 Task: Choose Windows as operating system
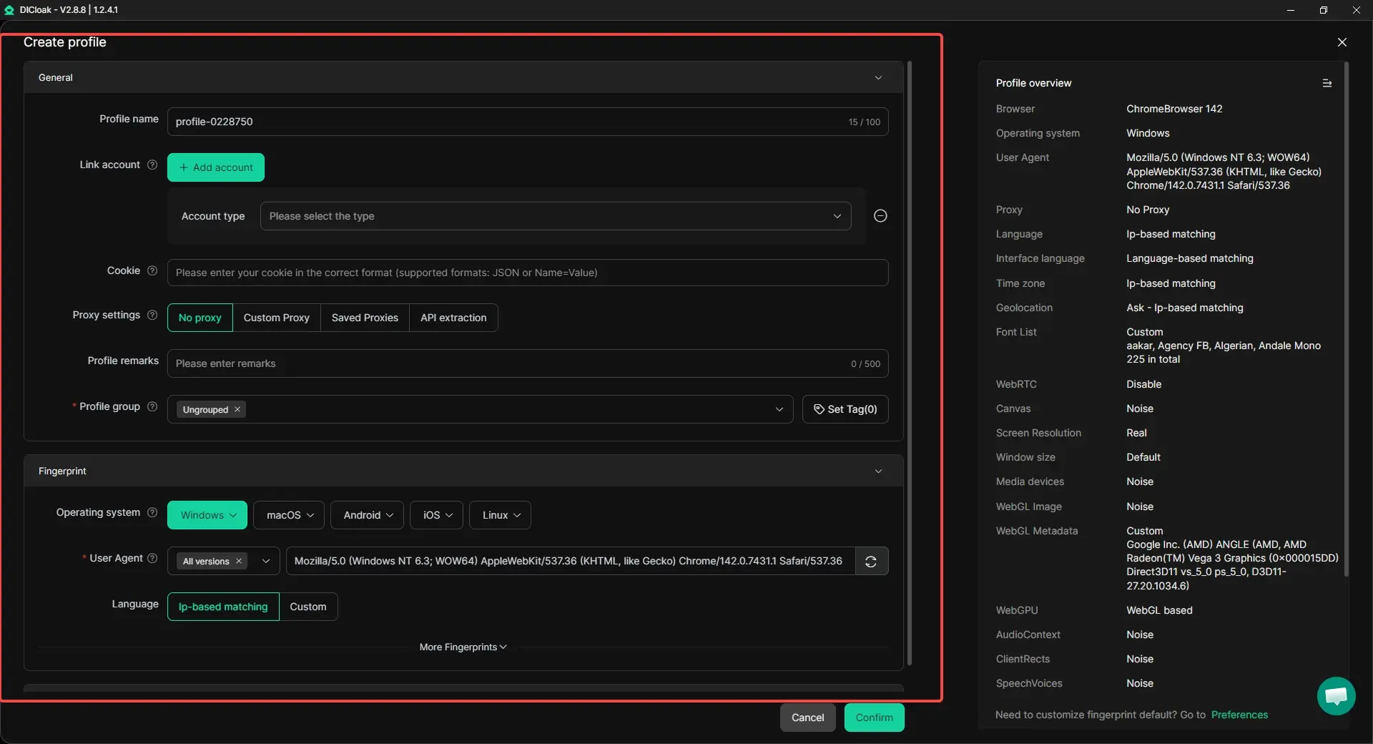(207, 515)
